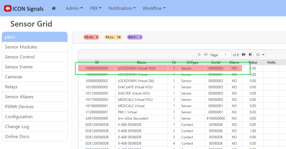Open Change Log page
Screen dimensions: 286x149
17,127
